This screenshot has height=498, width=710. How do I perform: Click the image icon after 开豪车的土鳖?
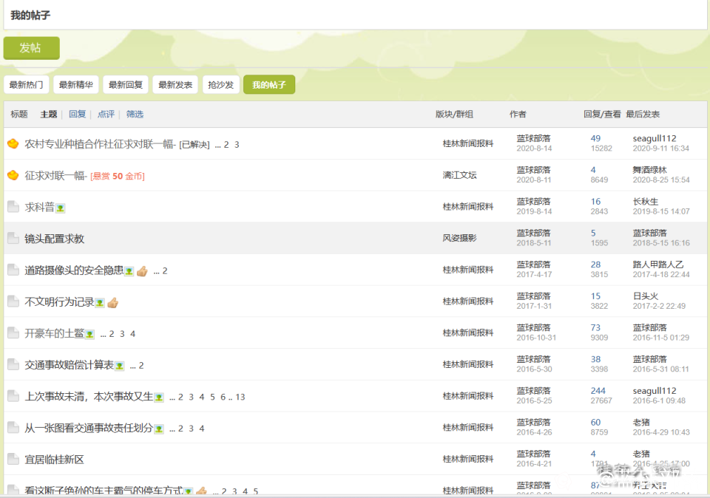click(x=89, y=334)
